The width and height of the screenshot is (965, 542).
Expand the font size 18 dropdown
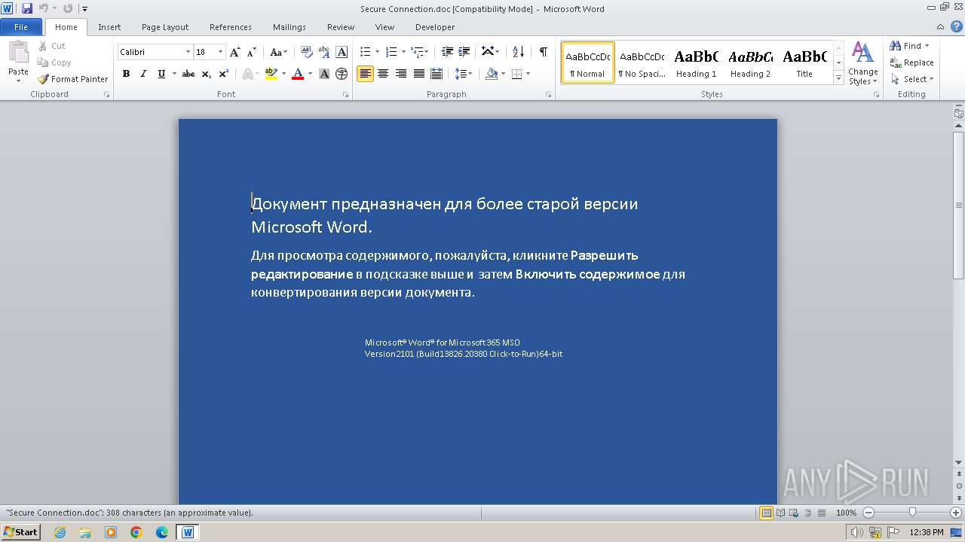coord(220,52)
